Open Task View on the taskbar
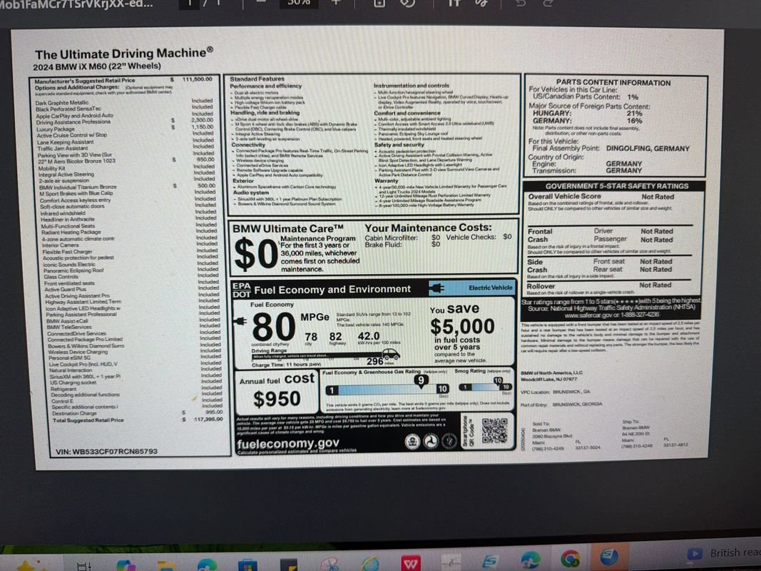The height and width of the screenshot is (571, 761). coord(84,566)
